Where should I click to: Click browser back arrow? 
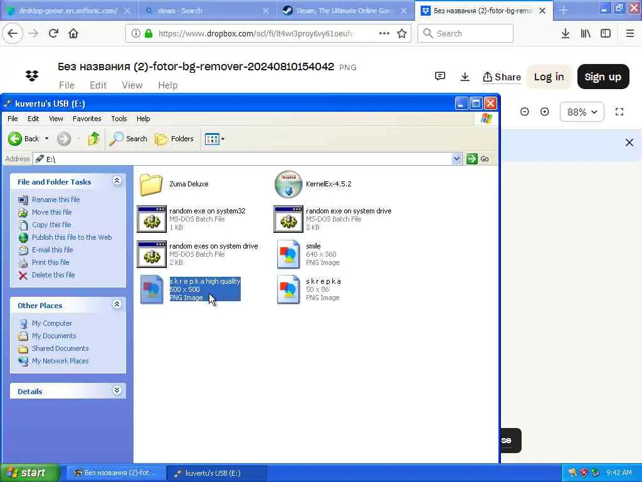(13, 33)
